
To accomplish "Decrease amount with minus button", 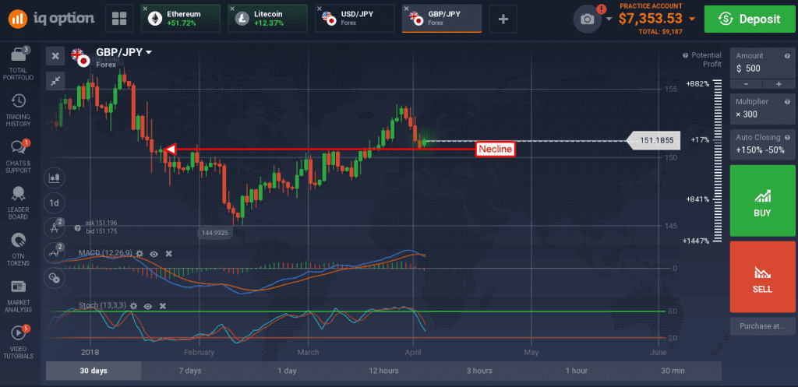I will [x=746, y=83].
